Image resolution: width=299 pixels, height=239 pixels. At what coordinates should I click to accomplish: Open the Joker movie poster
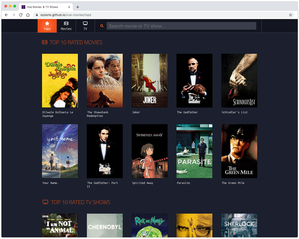(149, 80)
